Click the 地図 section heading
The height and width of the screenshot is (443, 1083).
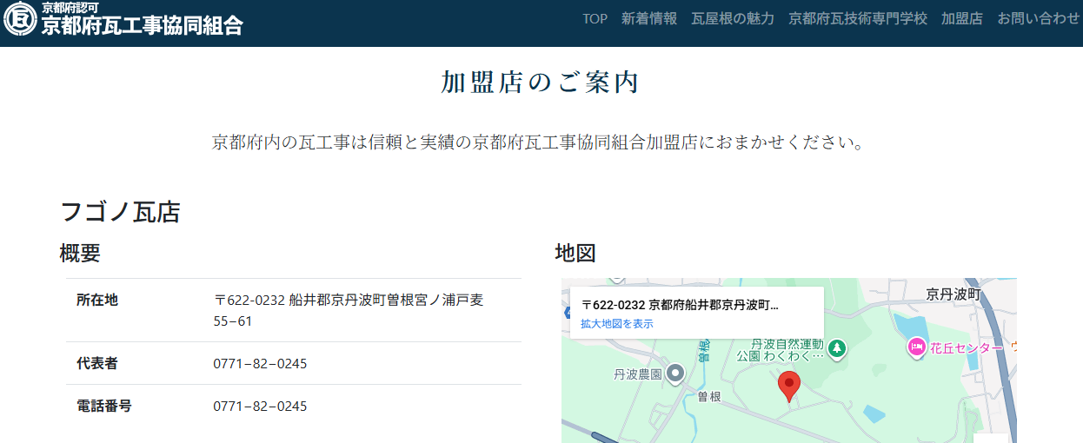point(575,254)
